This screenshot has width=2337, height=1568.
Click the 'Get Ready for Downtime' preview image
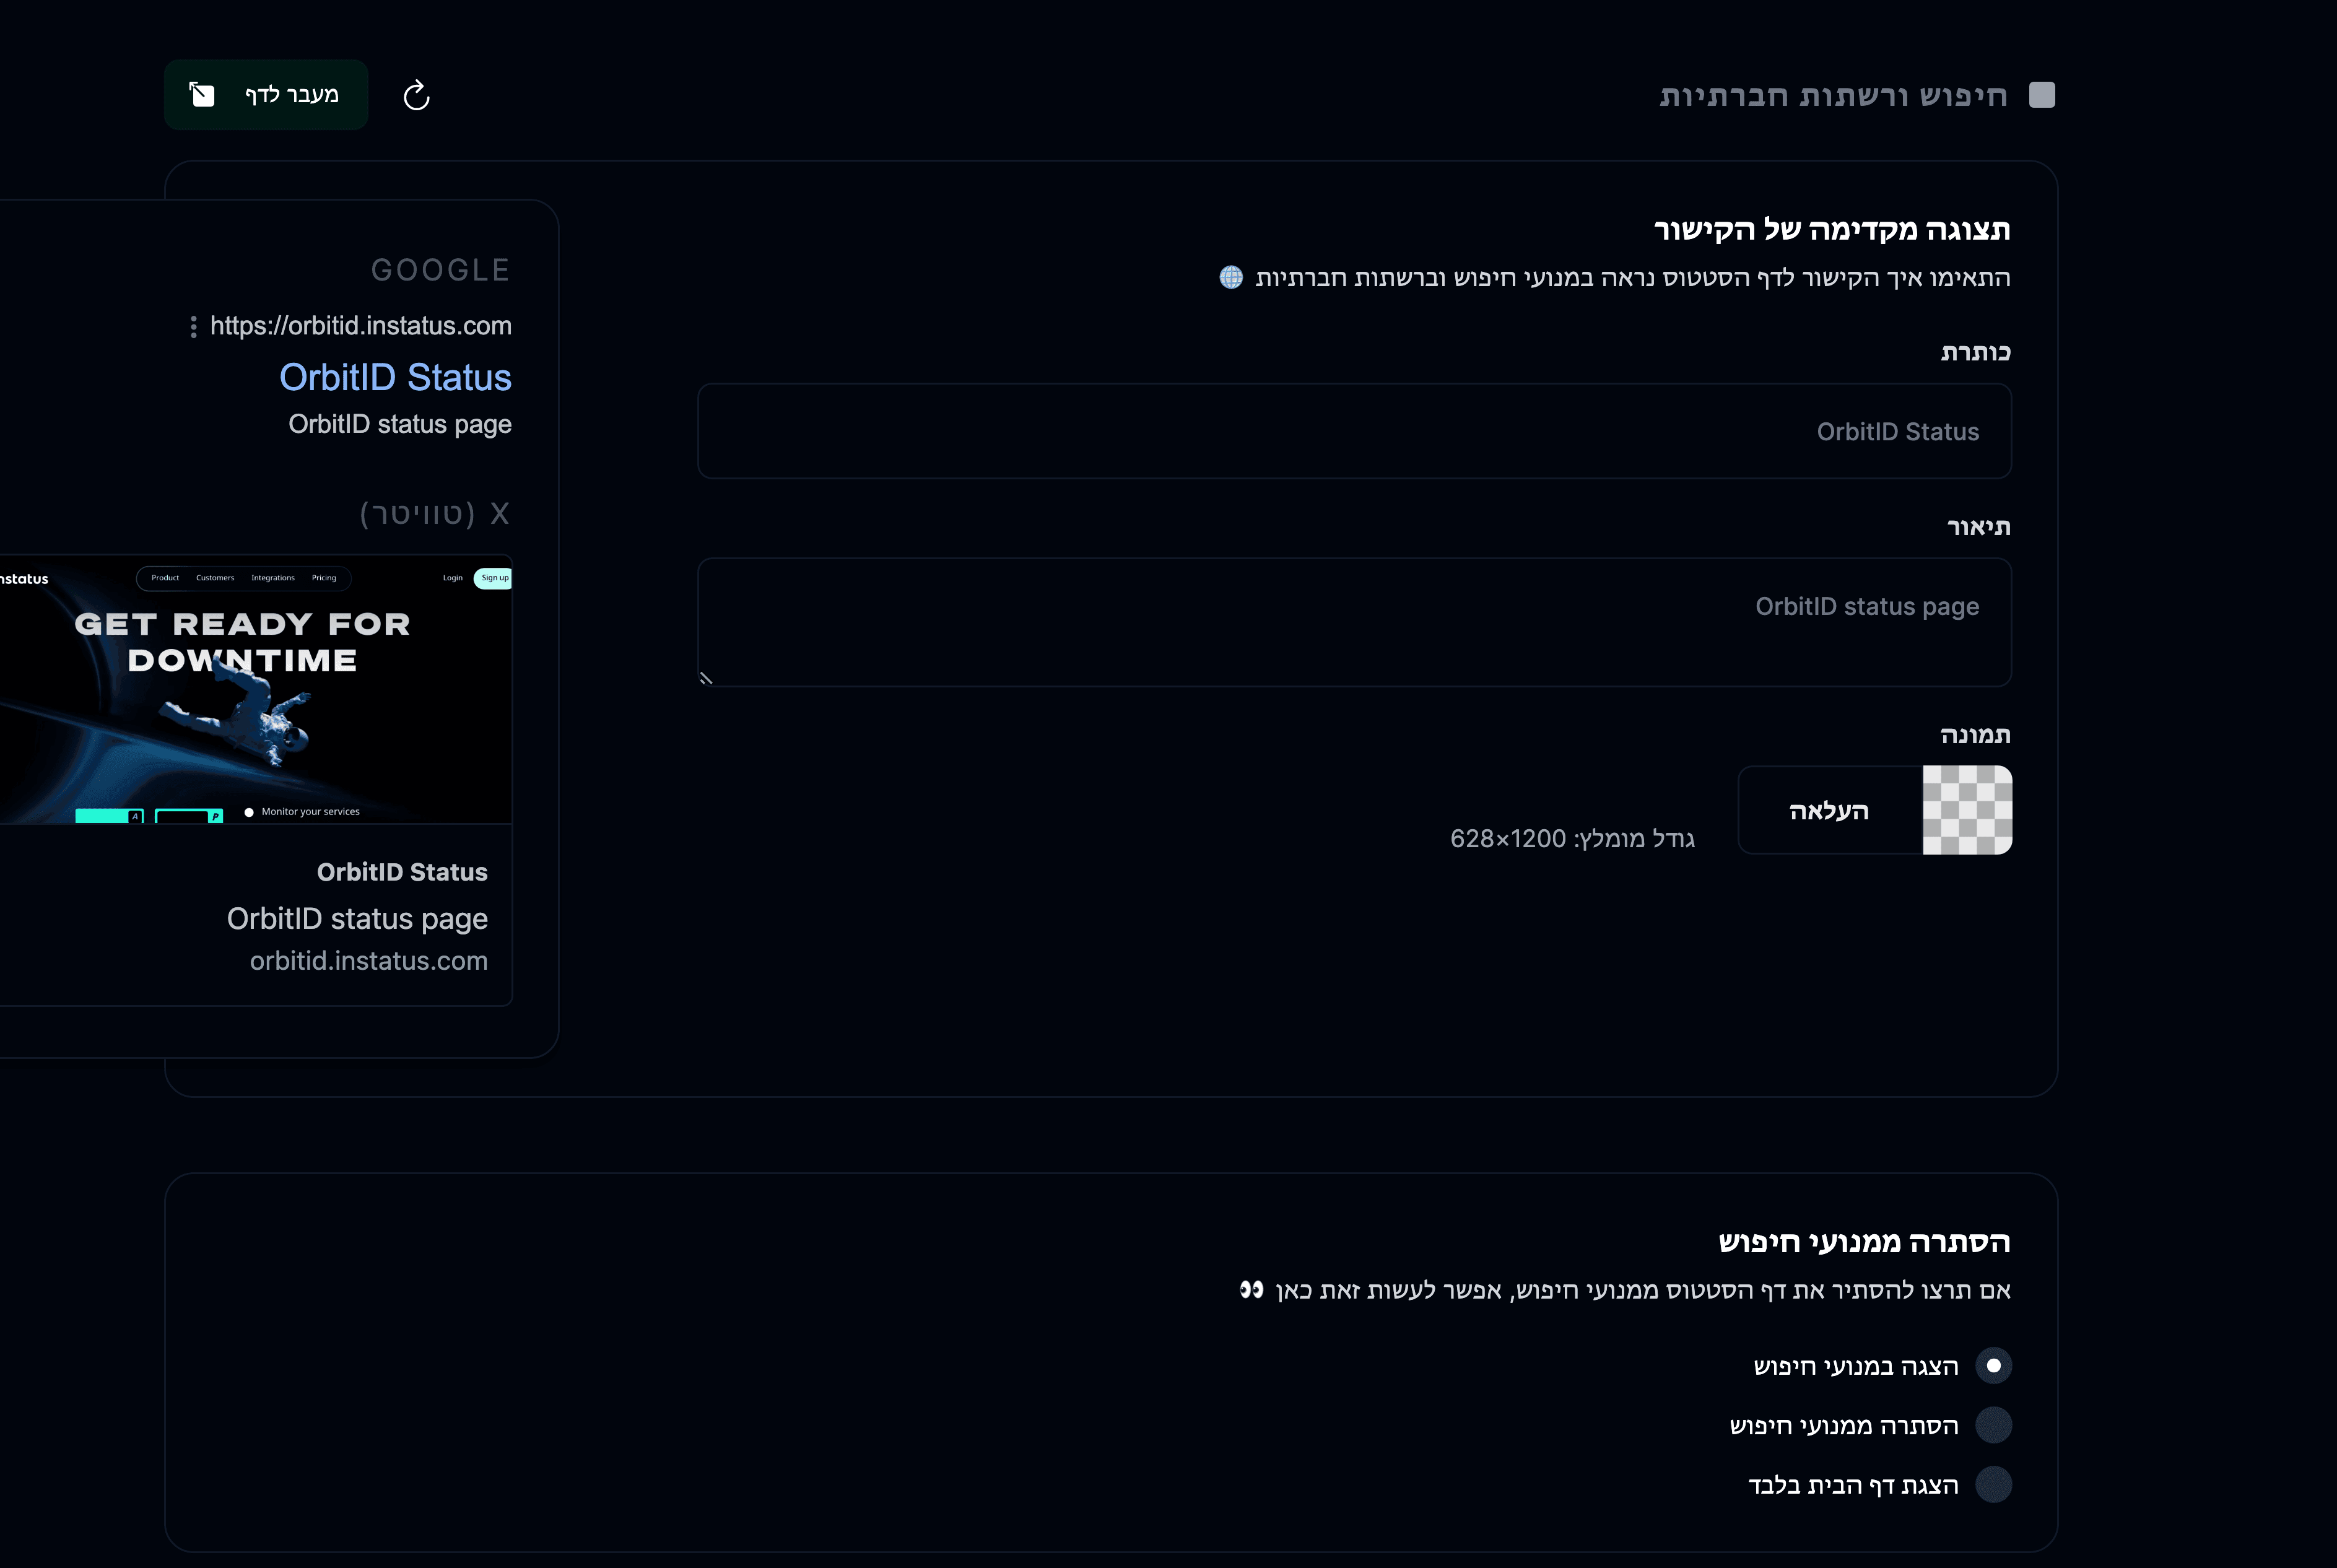click(256, 690)
